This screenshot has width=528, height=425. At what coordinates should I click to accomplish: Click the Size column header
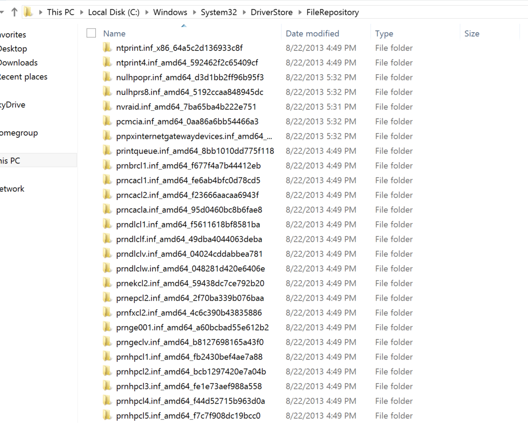coord(471,34)
